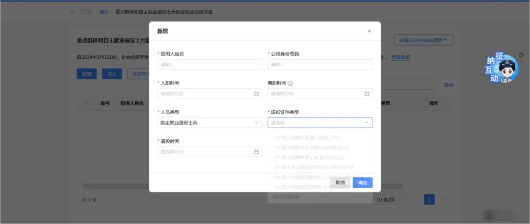Click calendar icon in 离职时间 field
Viewport: 530px width, 224px height.
coord(367,94)
